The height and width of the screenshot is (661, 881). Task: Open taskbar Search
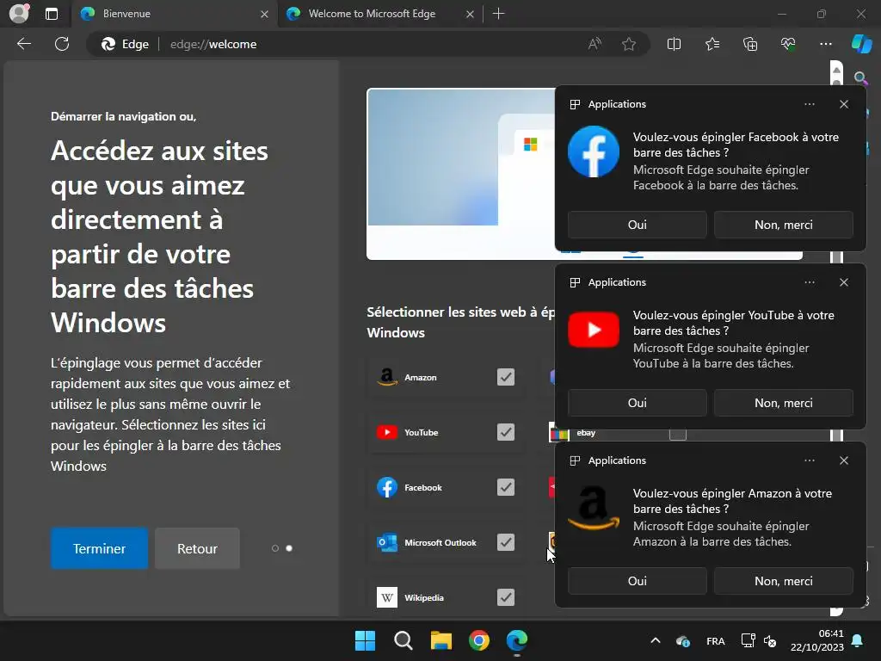click(x=403, y=640)
